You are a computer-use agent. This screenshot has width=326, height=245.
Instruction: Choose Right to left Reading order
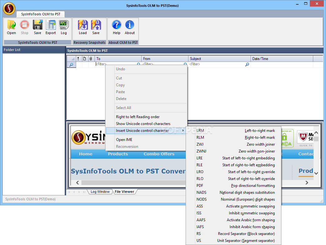[x=146, y=117]
